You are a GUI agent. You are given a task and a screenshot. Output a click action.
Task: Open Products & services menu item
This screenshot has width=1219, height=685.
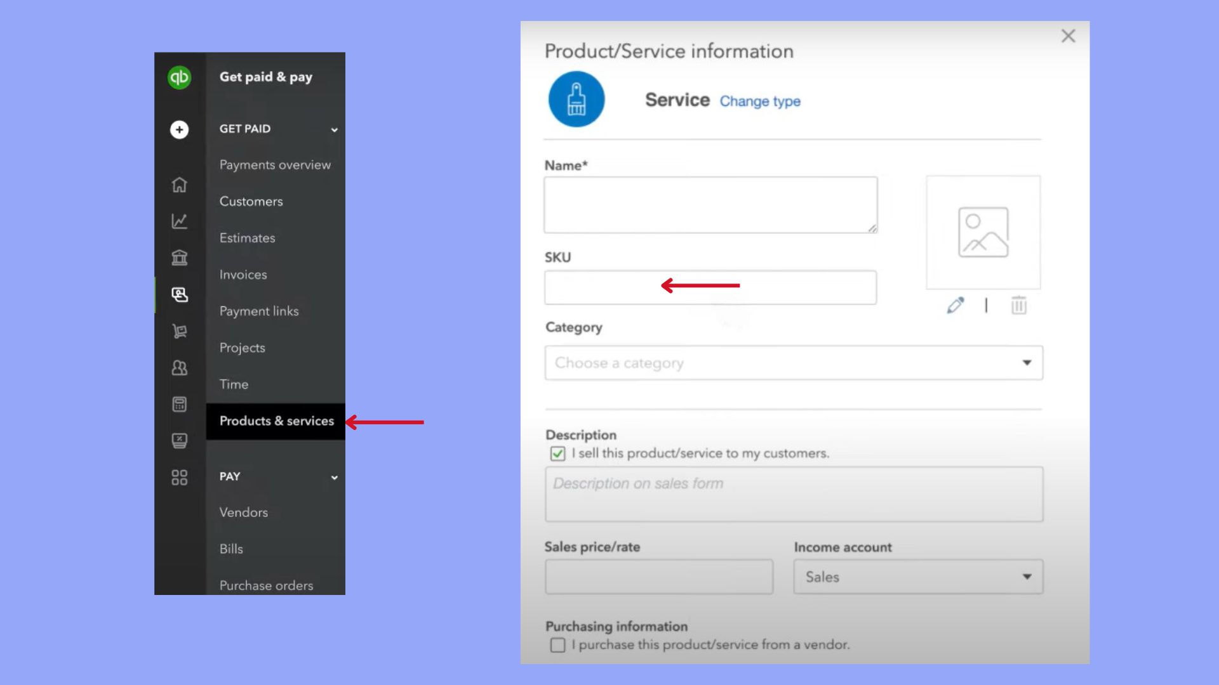(x=276, y=421)
